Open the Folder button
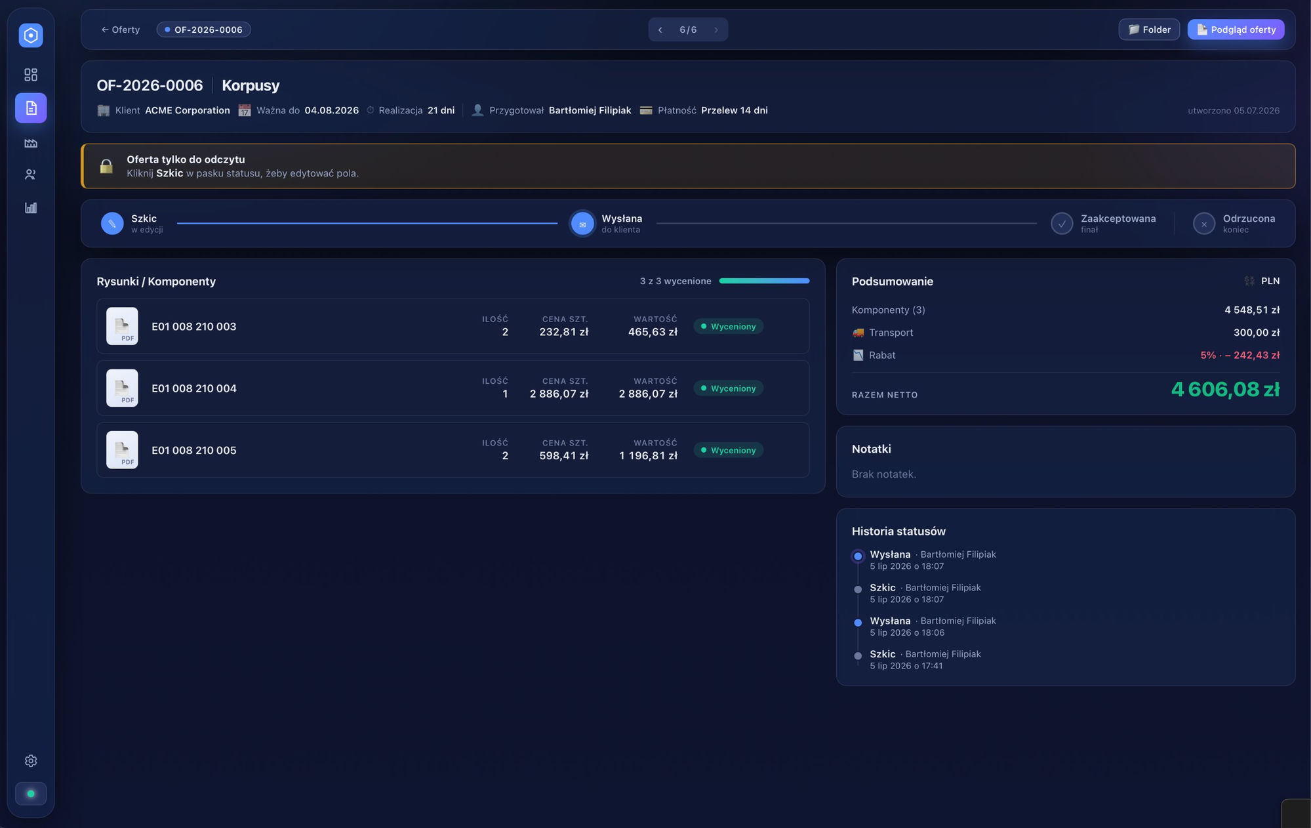Viewport: 1311px width, 828px height. click(x=1149, y=30)
